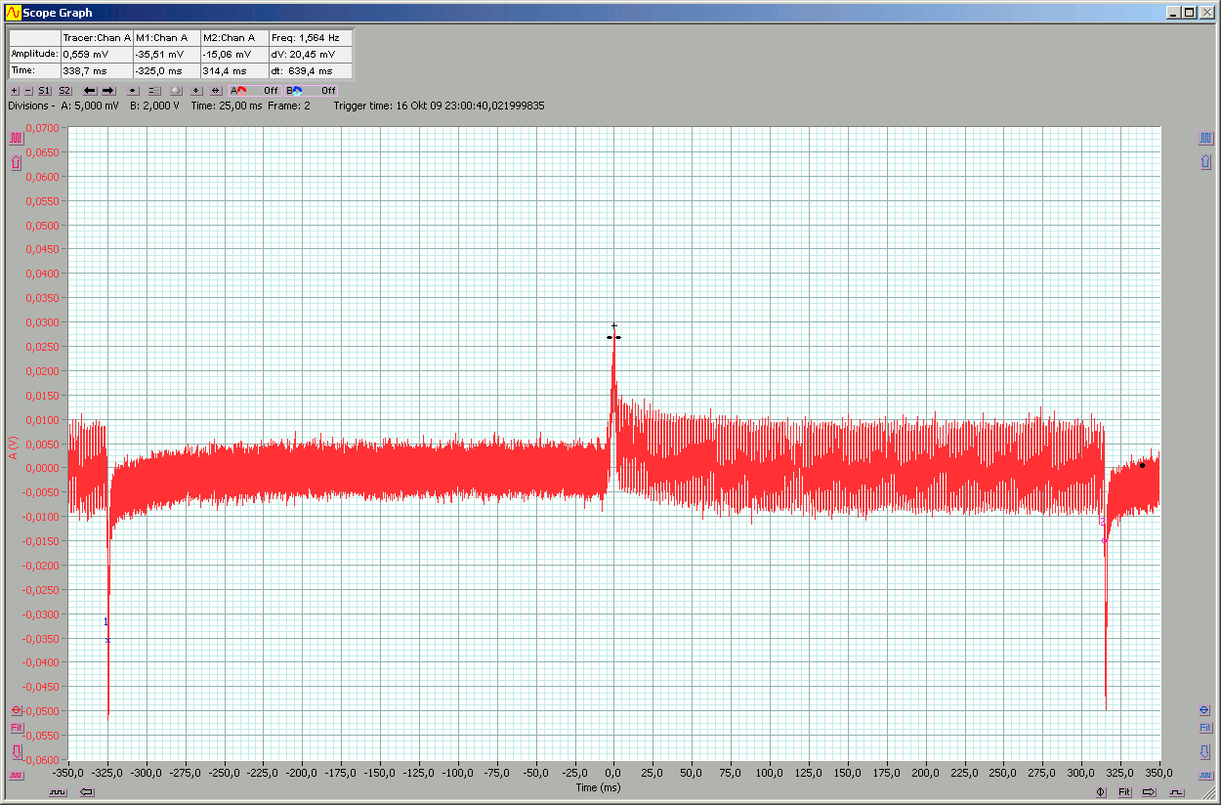1221x805 pixels.
Task: Click marker 1 on the waveform
Action: click(107, 640)
